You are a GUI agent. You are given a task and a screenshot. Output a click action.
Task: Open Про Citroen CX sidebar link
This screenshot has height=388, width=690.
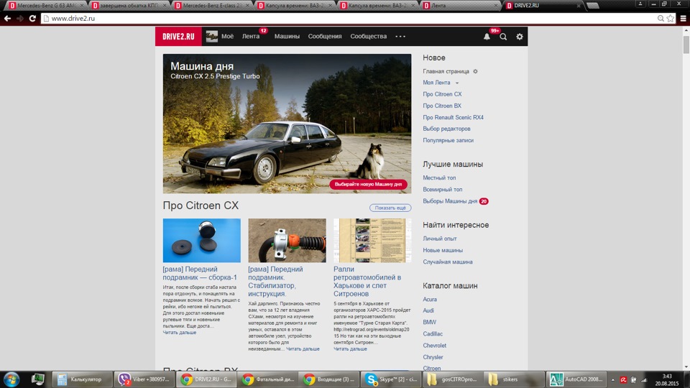coord(442,94)
